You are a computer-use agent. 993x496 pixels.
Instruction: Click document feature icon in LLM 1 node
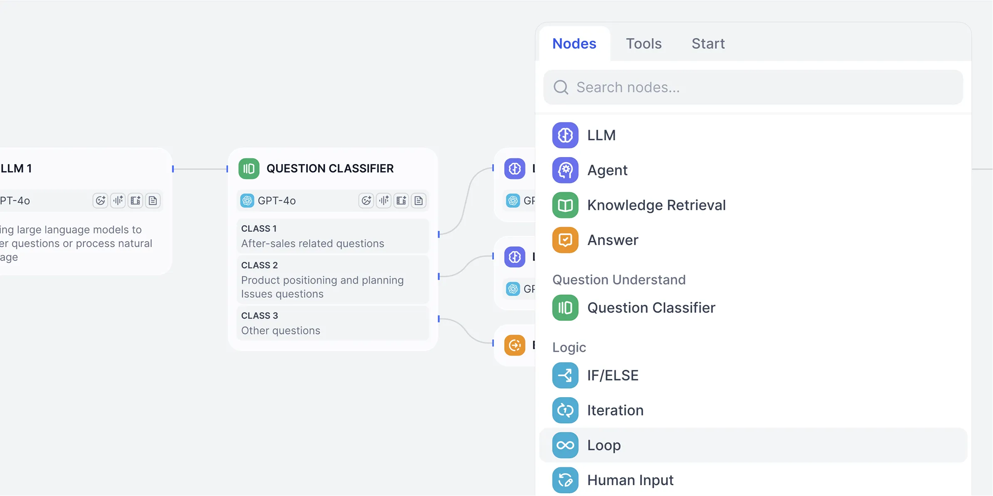[153, 201]
